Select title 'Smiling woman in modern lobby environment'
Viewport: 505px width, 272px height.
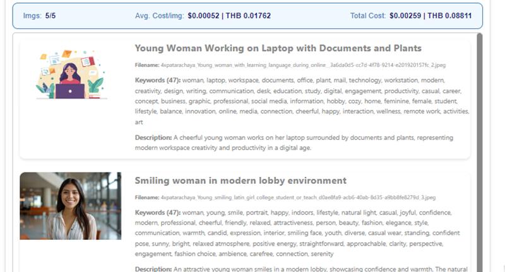pos(241,181)
